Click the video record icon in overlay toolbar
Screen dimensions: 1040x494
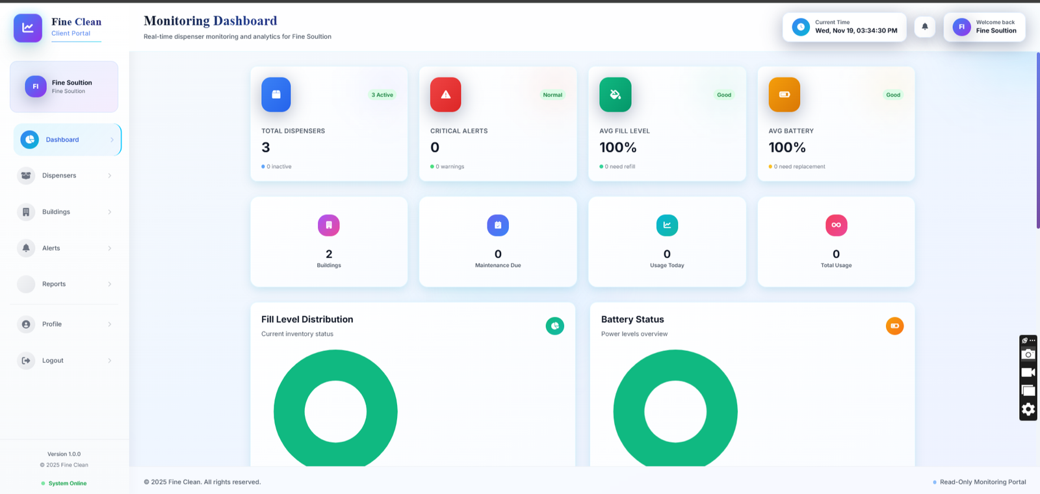[x=1028, y=372]
